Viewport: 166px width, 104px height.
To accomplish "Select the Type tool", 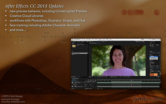I will pos(84,42).
